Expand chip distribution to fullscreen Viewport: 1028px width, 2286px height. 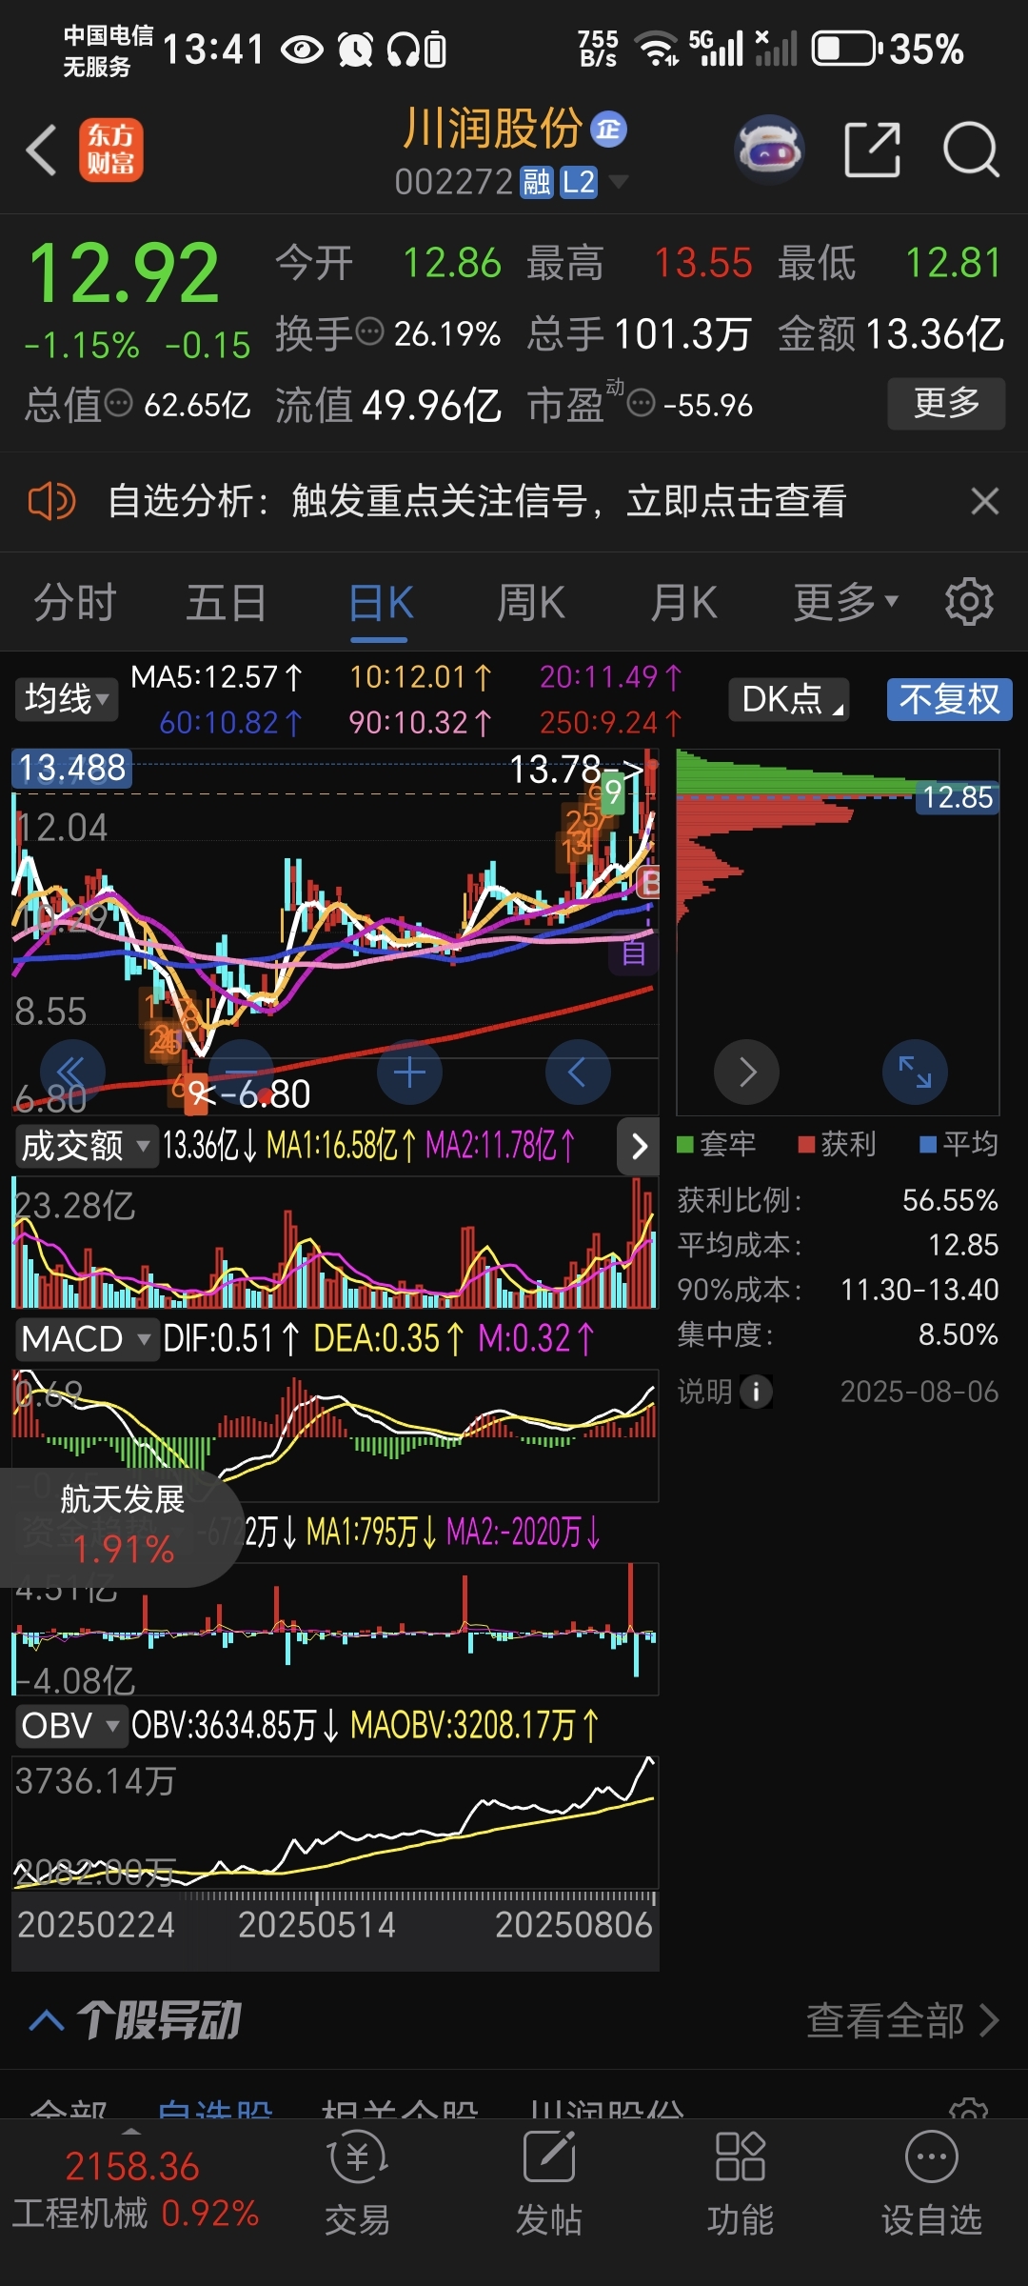915,1073
